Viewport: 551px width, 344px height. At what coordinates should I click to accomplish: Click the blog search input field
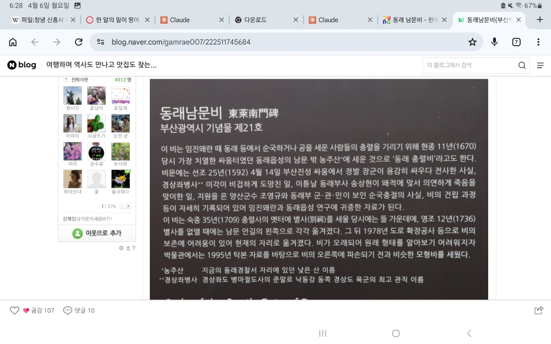pos(468,65)
